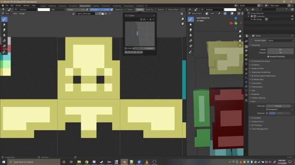The width and height of the screenshot is (295, 165).
Task: Select the Soften tool in image editor
Action: pyautogui.click(x=4, y=24)
